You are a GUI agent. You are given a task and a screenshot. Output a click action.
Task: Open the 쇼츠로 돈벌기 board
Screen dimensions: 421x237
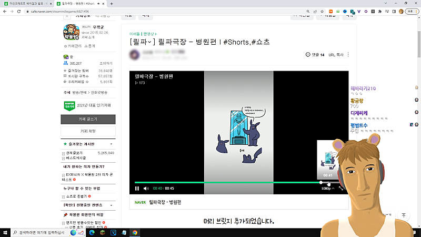pos(76,196)
